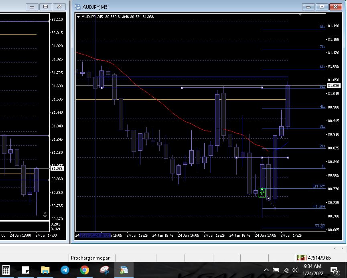Viewport: 347px width, 278px height.
Task: Minimize the AUDJPY,M5 chart window
Action: 308,7
